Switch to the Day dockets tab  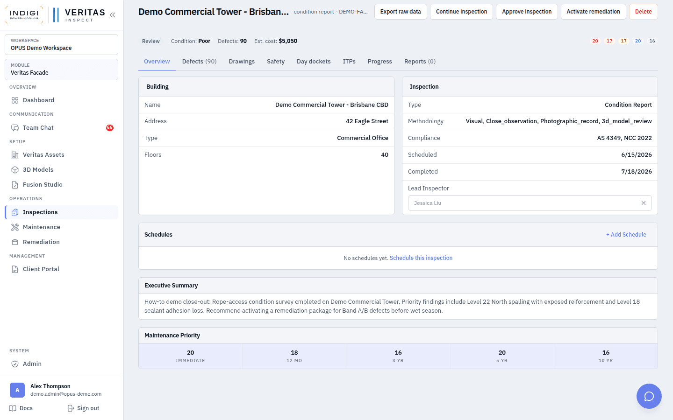(x=314, y=62)
